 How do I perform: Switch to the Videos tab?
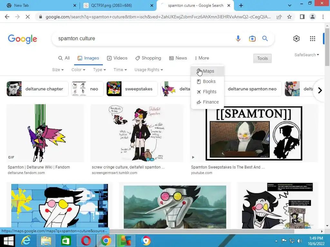point(117,58)
